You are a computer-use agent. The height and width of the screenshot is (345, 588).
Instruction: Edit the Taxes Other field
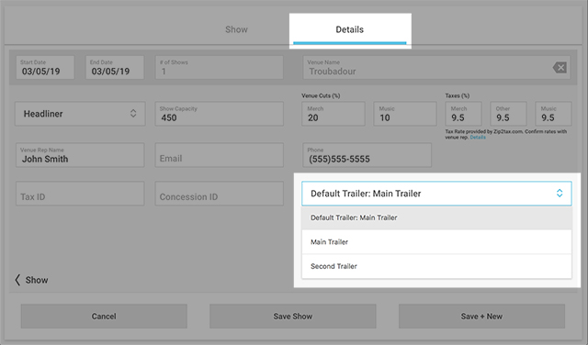coord(508,114)
